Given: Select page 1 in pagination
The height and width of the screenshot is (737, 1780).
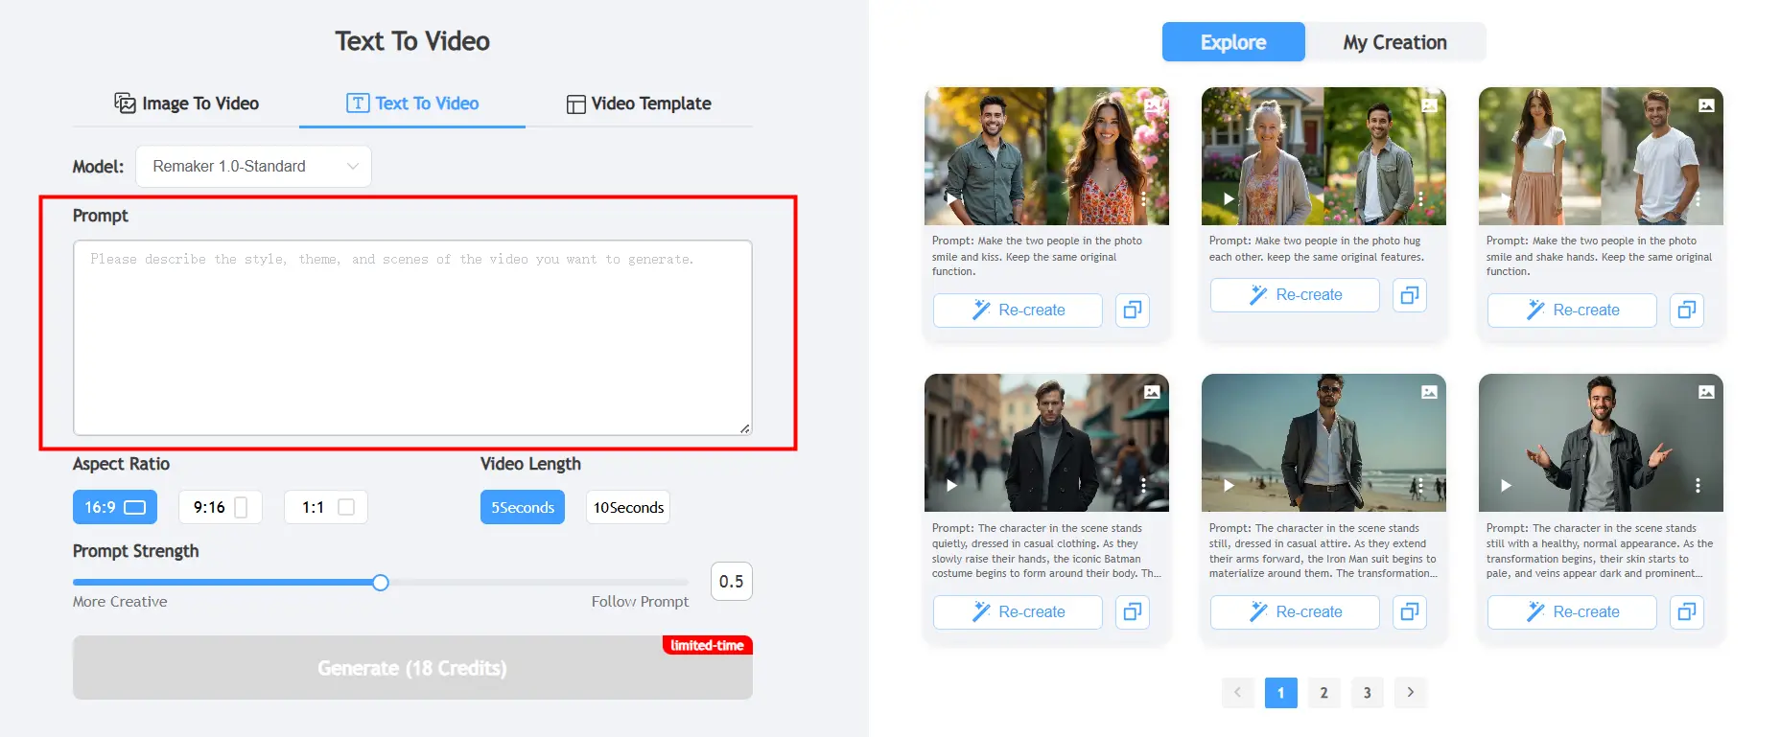Looking at the screenshot, I should click(1281, 693).
